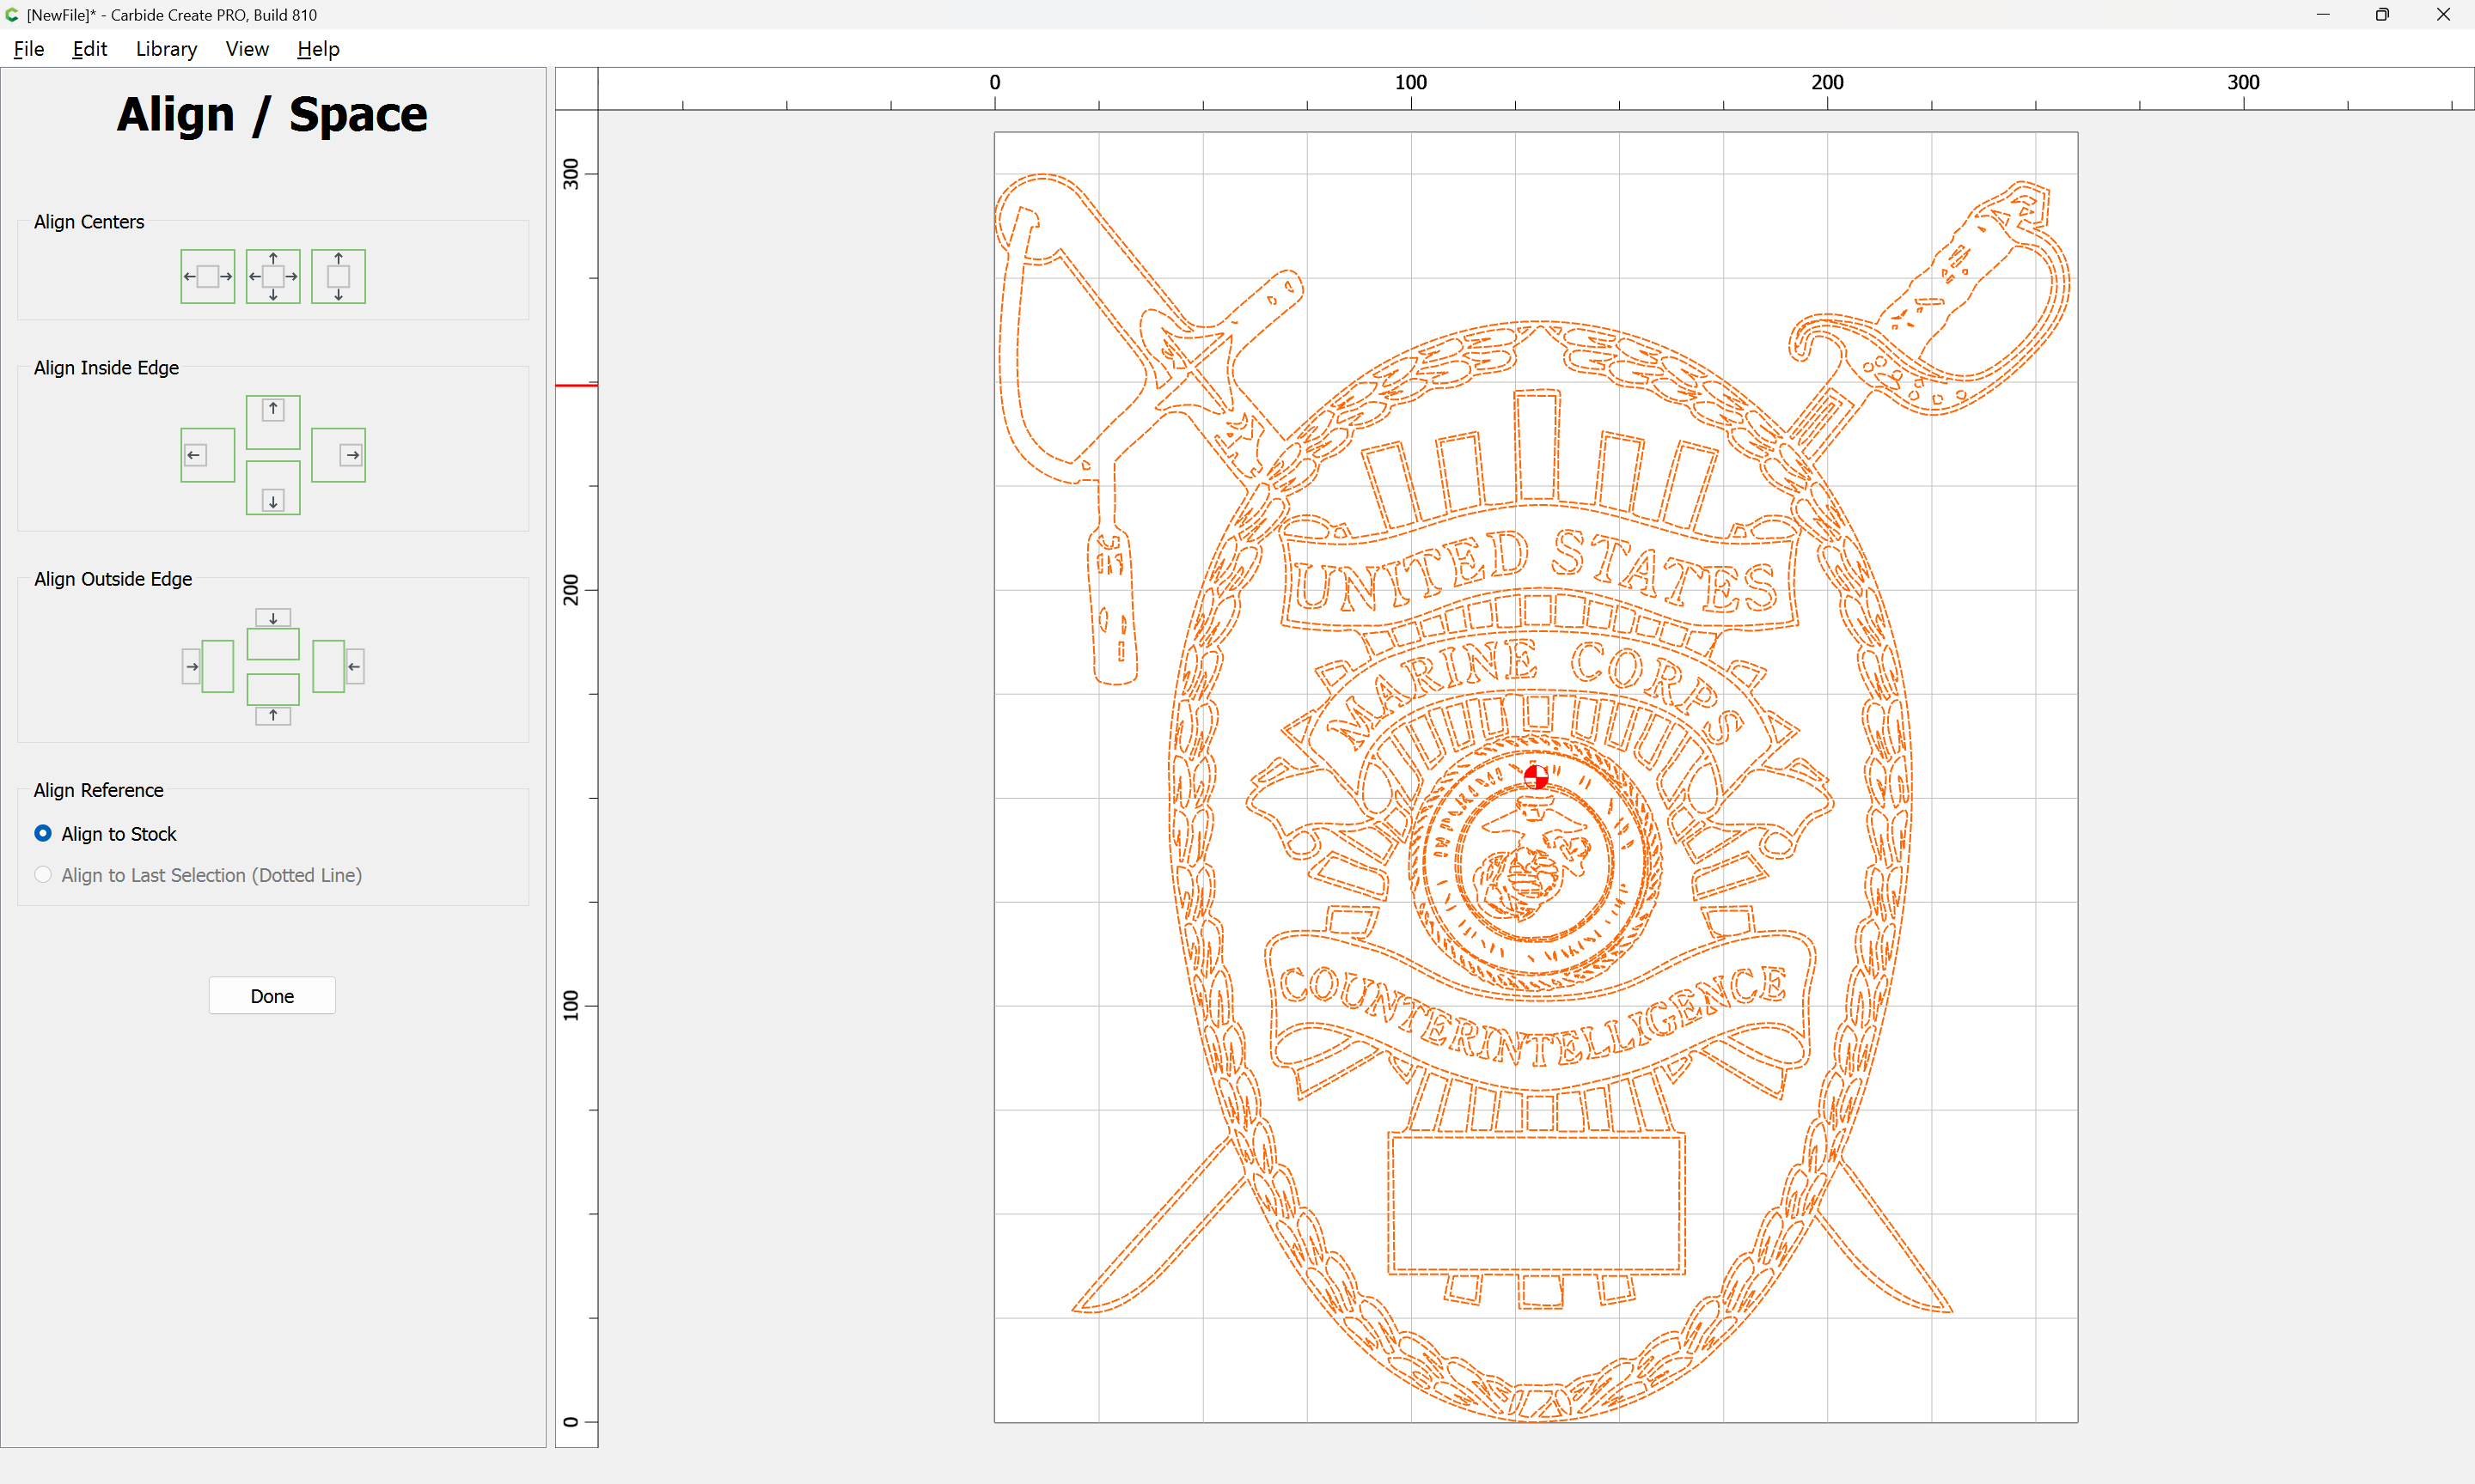Click Align Centers horizontally icon
This screenshot has height=1484, width=2475.
(x=207, y=276)
